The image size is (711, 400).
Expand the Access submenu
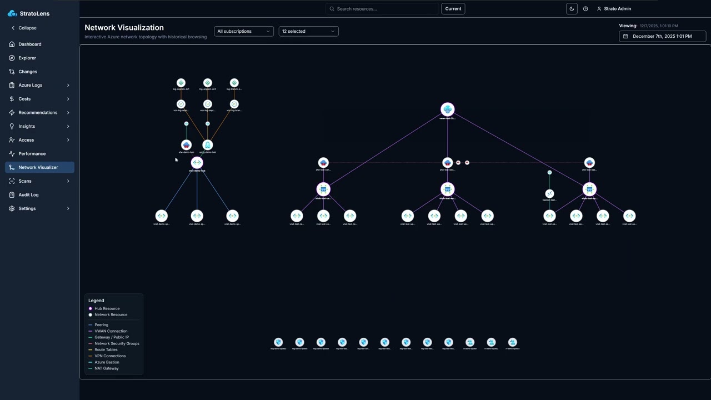tap(39, 140)
